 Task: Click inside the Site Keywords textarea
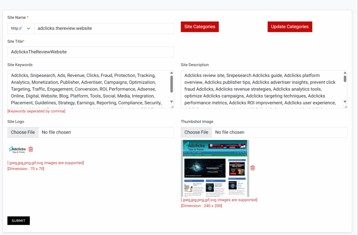[87, 89]
